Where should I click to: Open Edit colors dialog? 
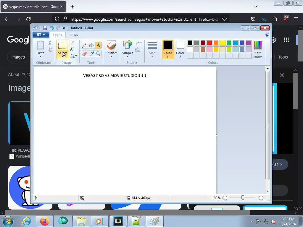(x=258, y=50)
